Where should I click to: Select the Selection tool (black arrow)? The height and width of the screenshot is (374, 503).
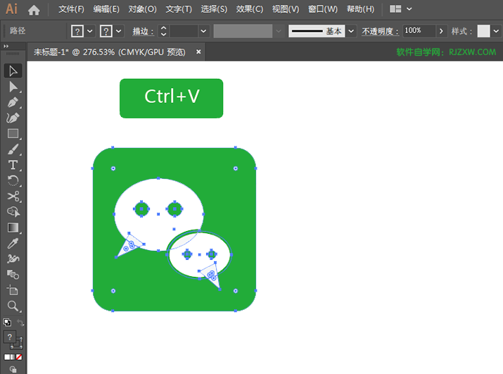coord(13,71)
